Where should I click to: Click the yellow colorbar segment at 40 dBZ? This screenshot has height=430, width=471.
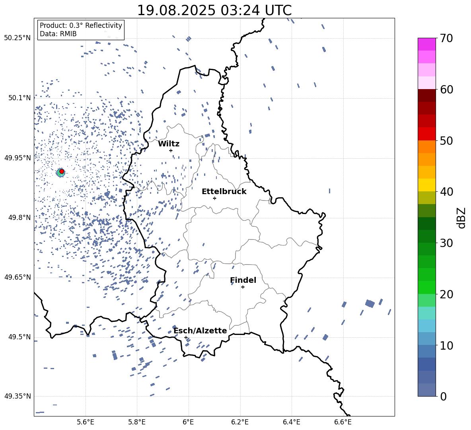426,185
